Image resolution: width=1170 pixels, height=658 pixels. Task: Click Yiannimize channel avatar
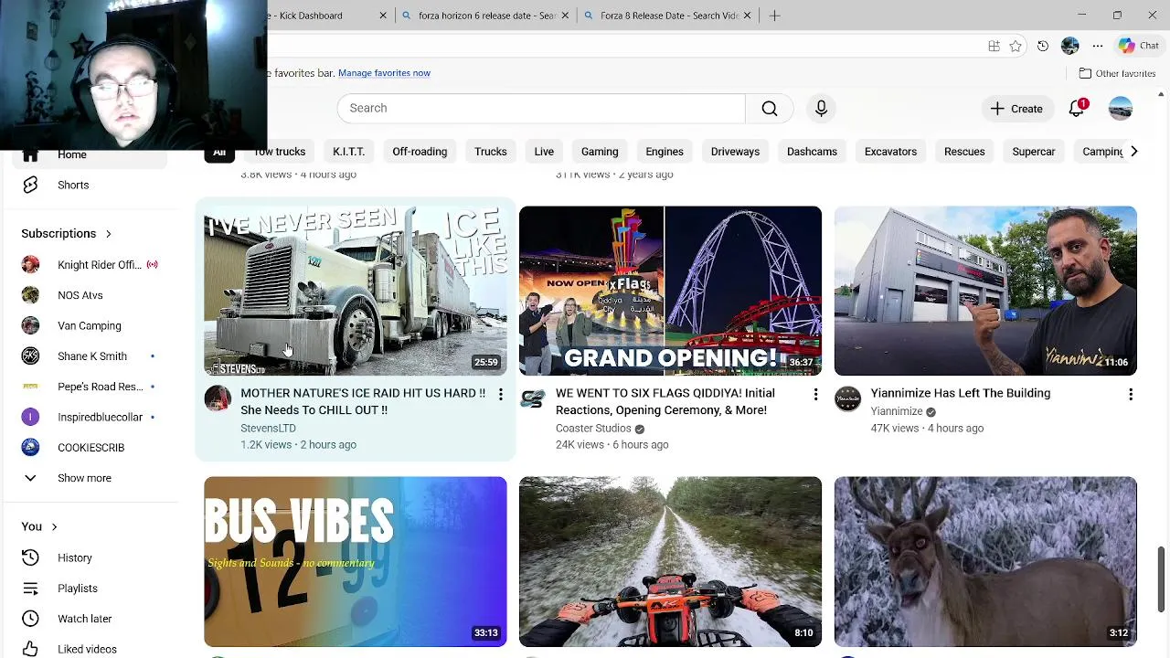point(848,398)
